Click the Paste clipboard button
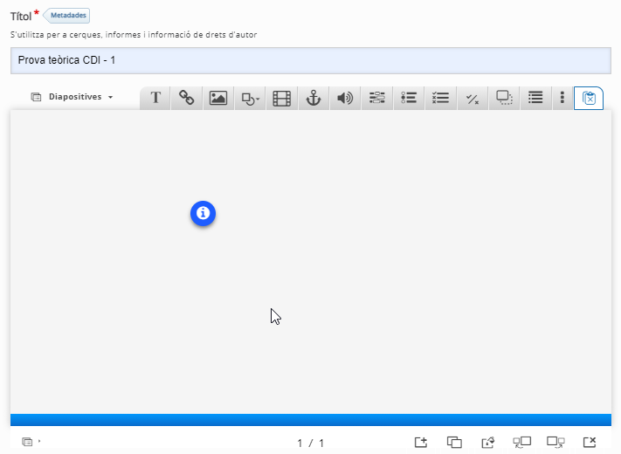Screen dimensions: 621x454 [589, 98]
